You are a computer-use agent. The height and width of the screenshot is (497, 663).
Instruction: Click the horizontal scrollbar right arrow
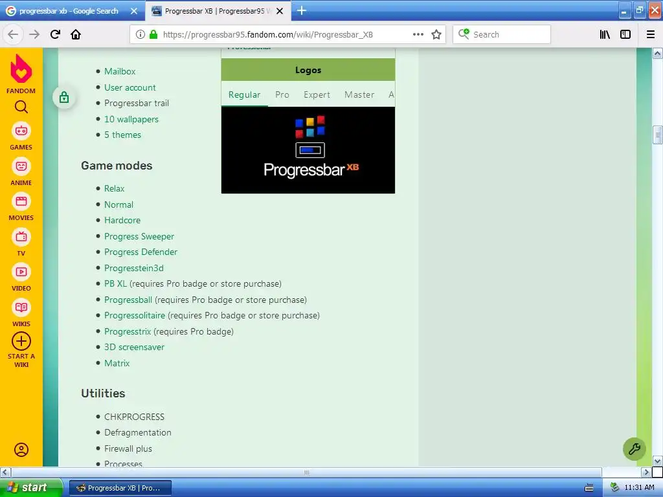647,472
